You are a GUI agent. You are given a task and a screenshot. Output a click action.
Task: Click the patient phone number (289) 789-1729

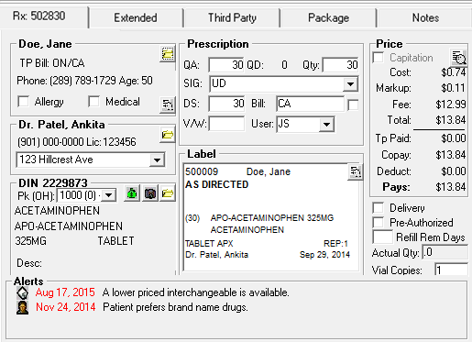point(82,81)
